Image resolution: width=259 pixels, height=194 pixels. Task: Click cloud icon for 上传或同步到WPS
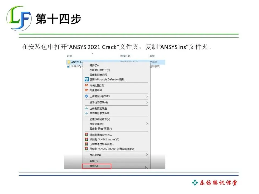coord(86,96)
